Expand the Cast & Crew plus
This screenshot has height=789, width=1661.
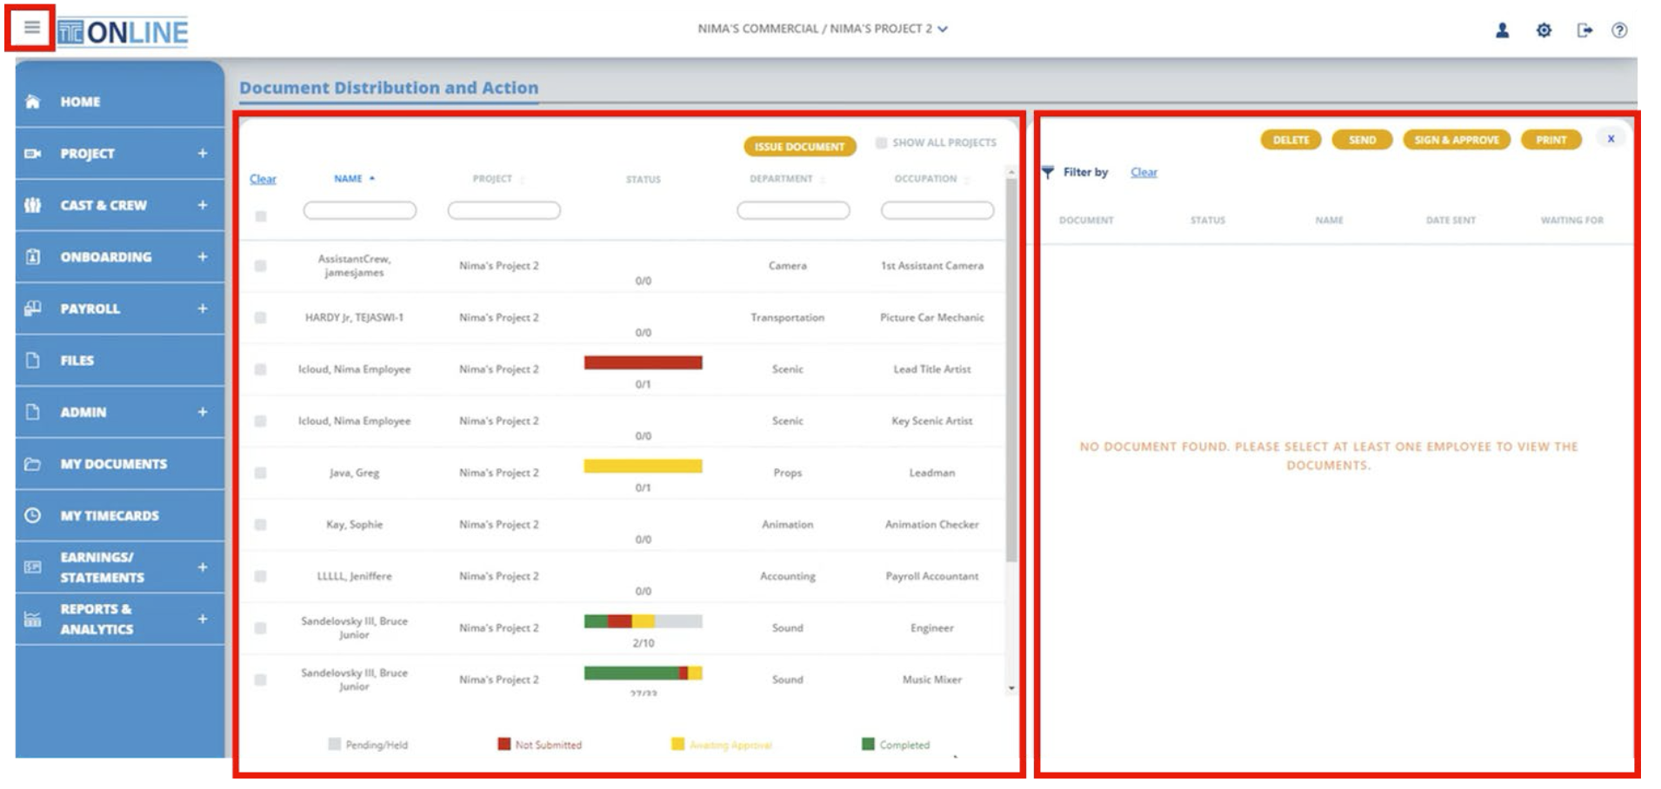click(203, 205)
